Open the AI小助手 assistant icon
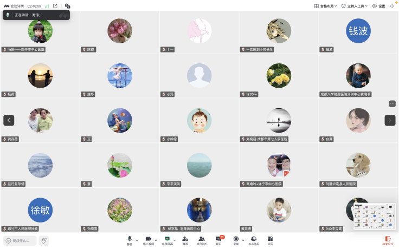This screenshot has width=399, height=249. (254, 240)
